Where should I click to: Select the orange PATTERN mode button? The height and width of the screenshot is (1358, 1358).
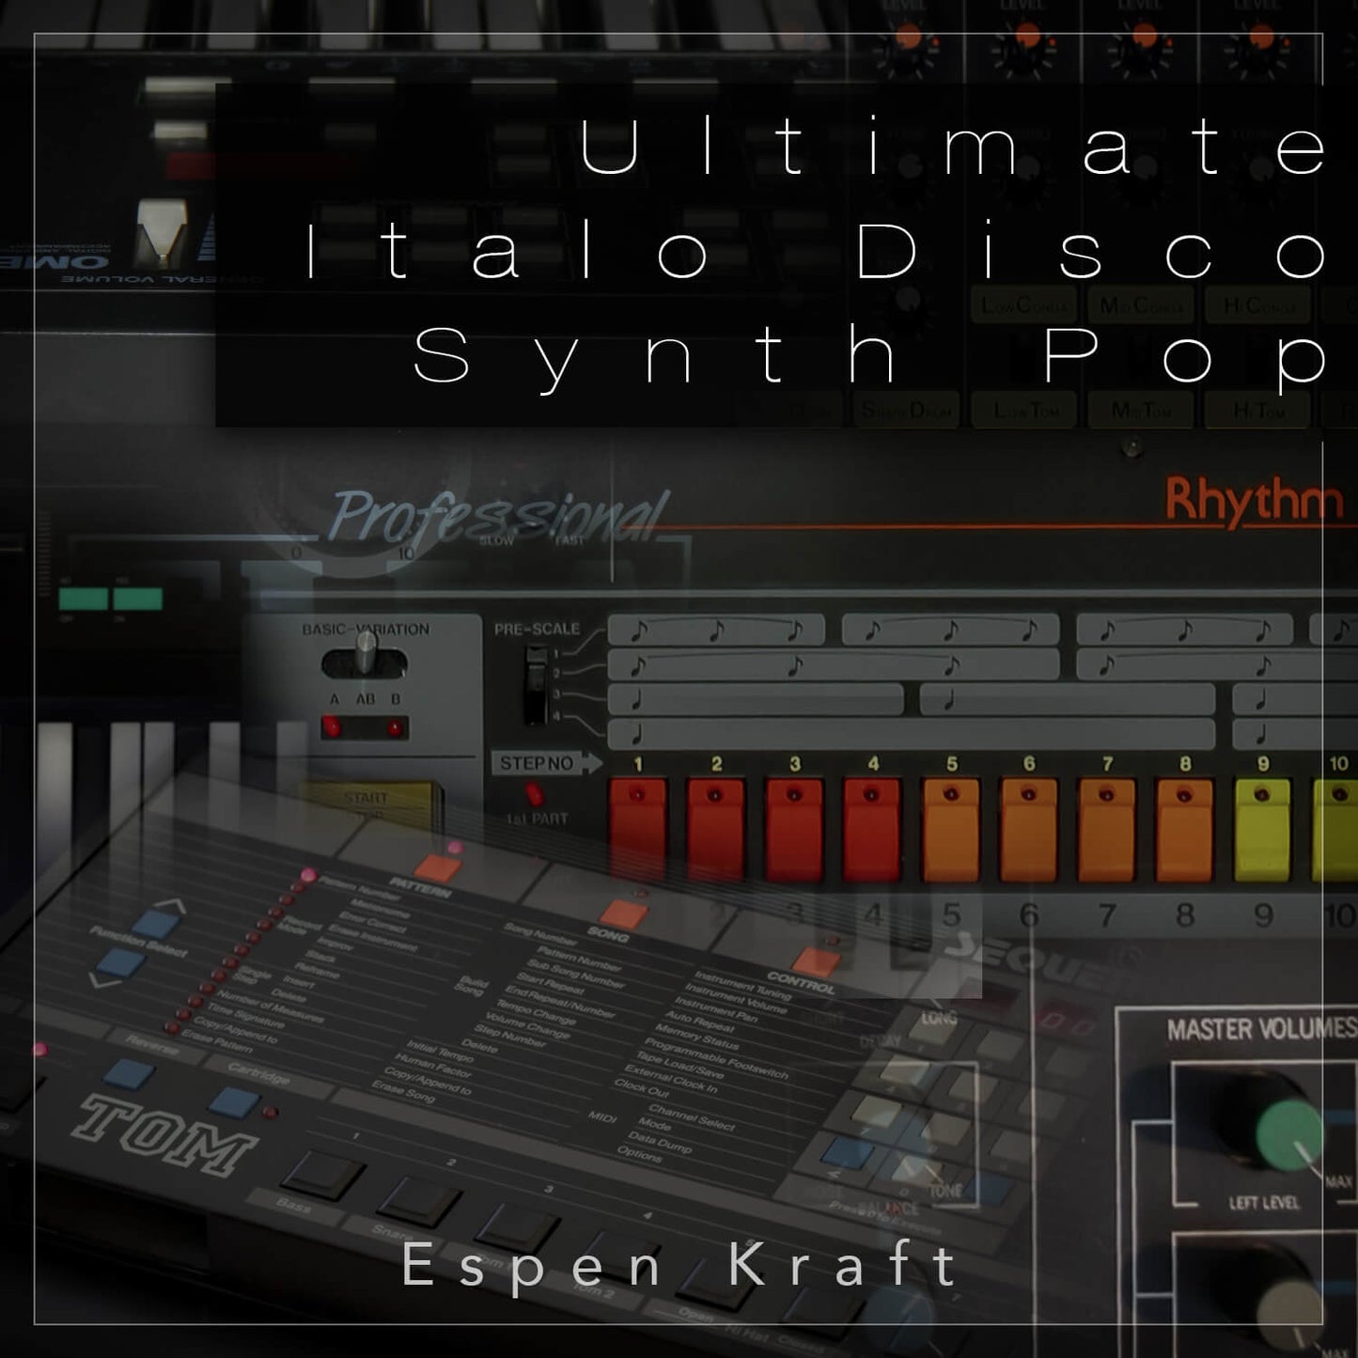point(437,866)
